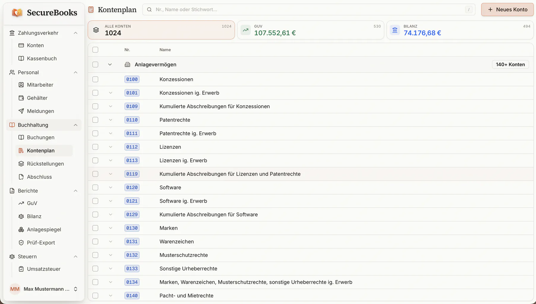Screen dimensions: 536x304
Task: Click the SecureBooks shield logo
Action: pos(17,13)
